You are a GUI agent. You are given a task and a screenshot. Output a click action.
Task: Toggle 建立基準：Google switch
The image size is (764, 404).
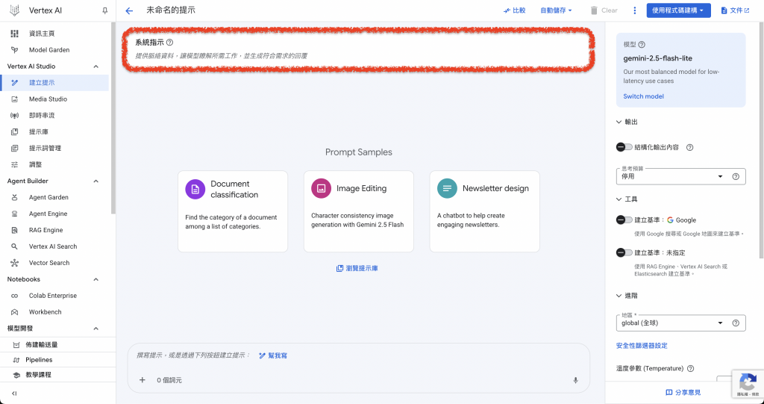624,220
